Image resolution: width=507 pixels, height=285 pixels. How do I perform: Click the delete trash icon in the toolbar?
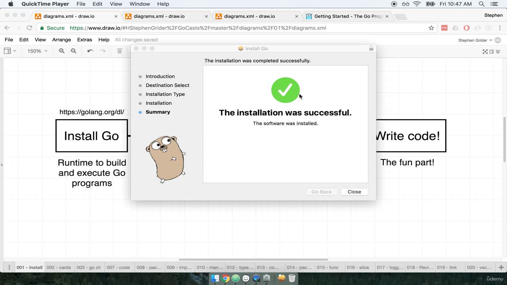click(120, 51)
